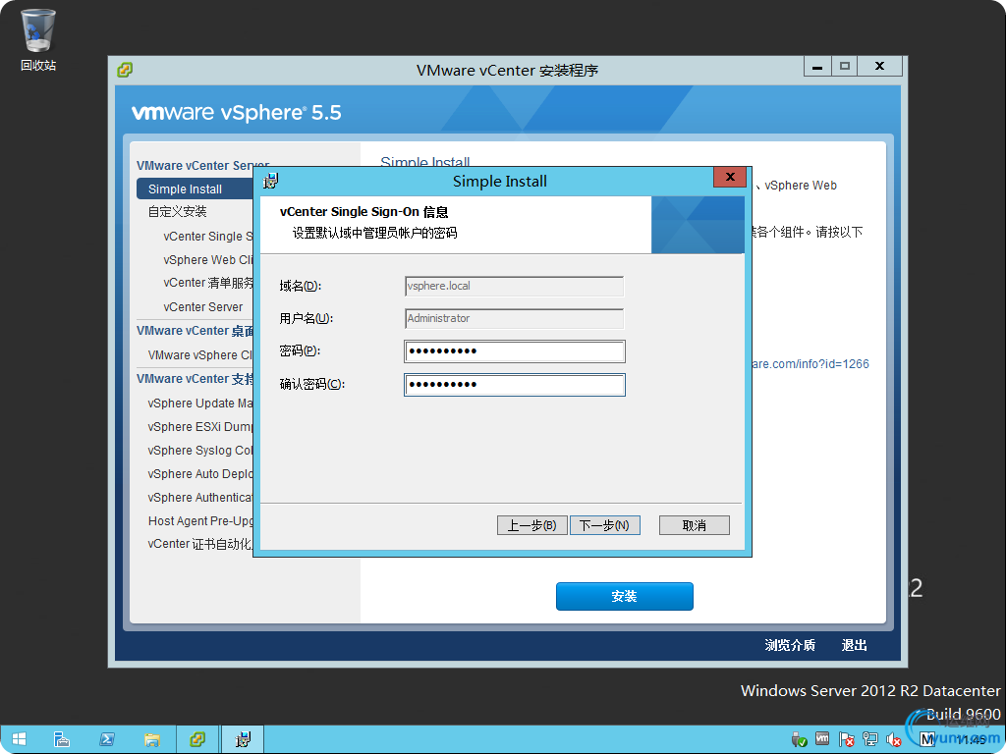Maximize the VMware vCenter installer window
1006x754 pixels.
(845, 66)
